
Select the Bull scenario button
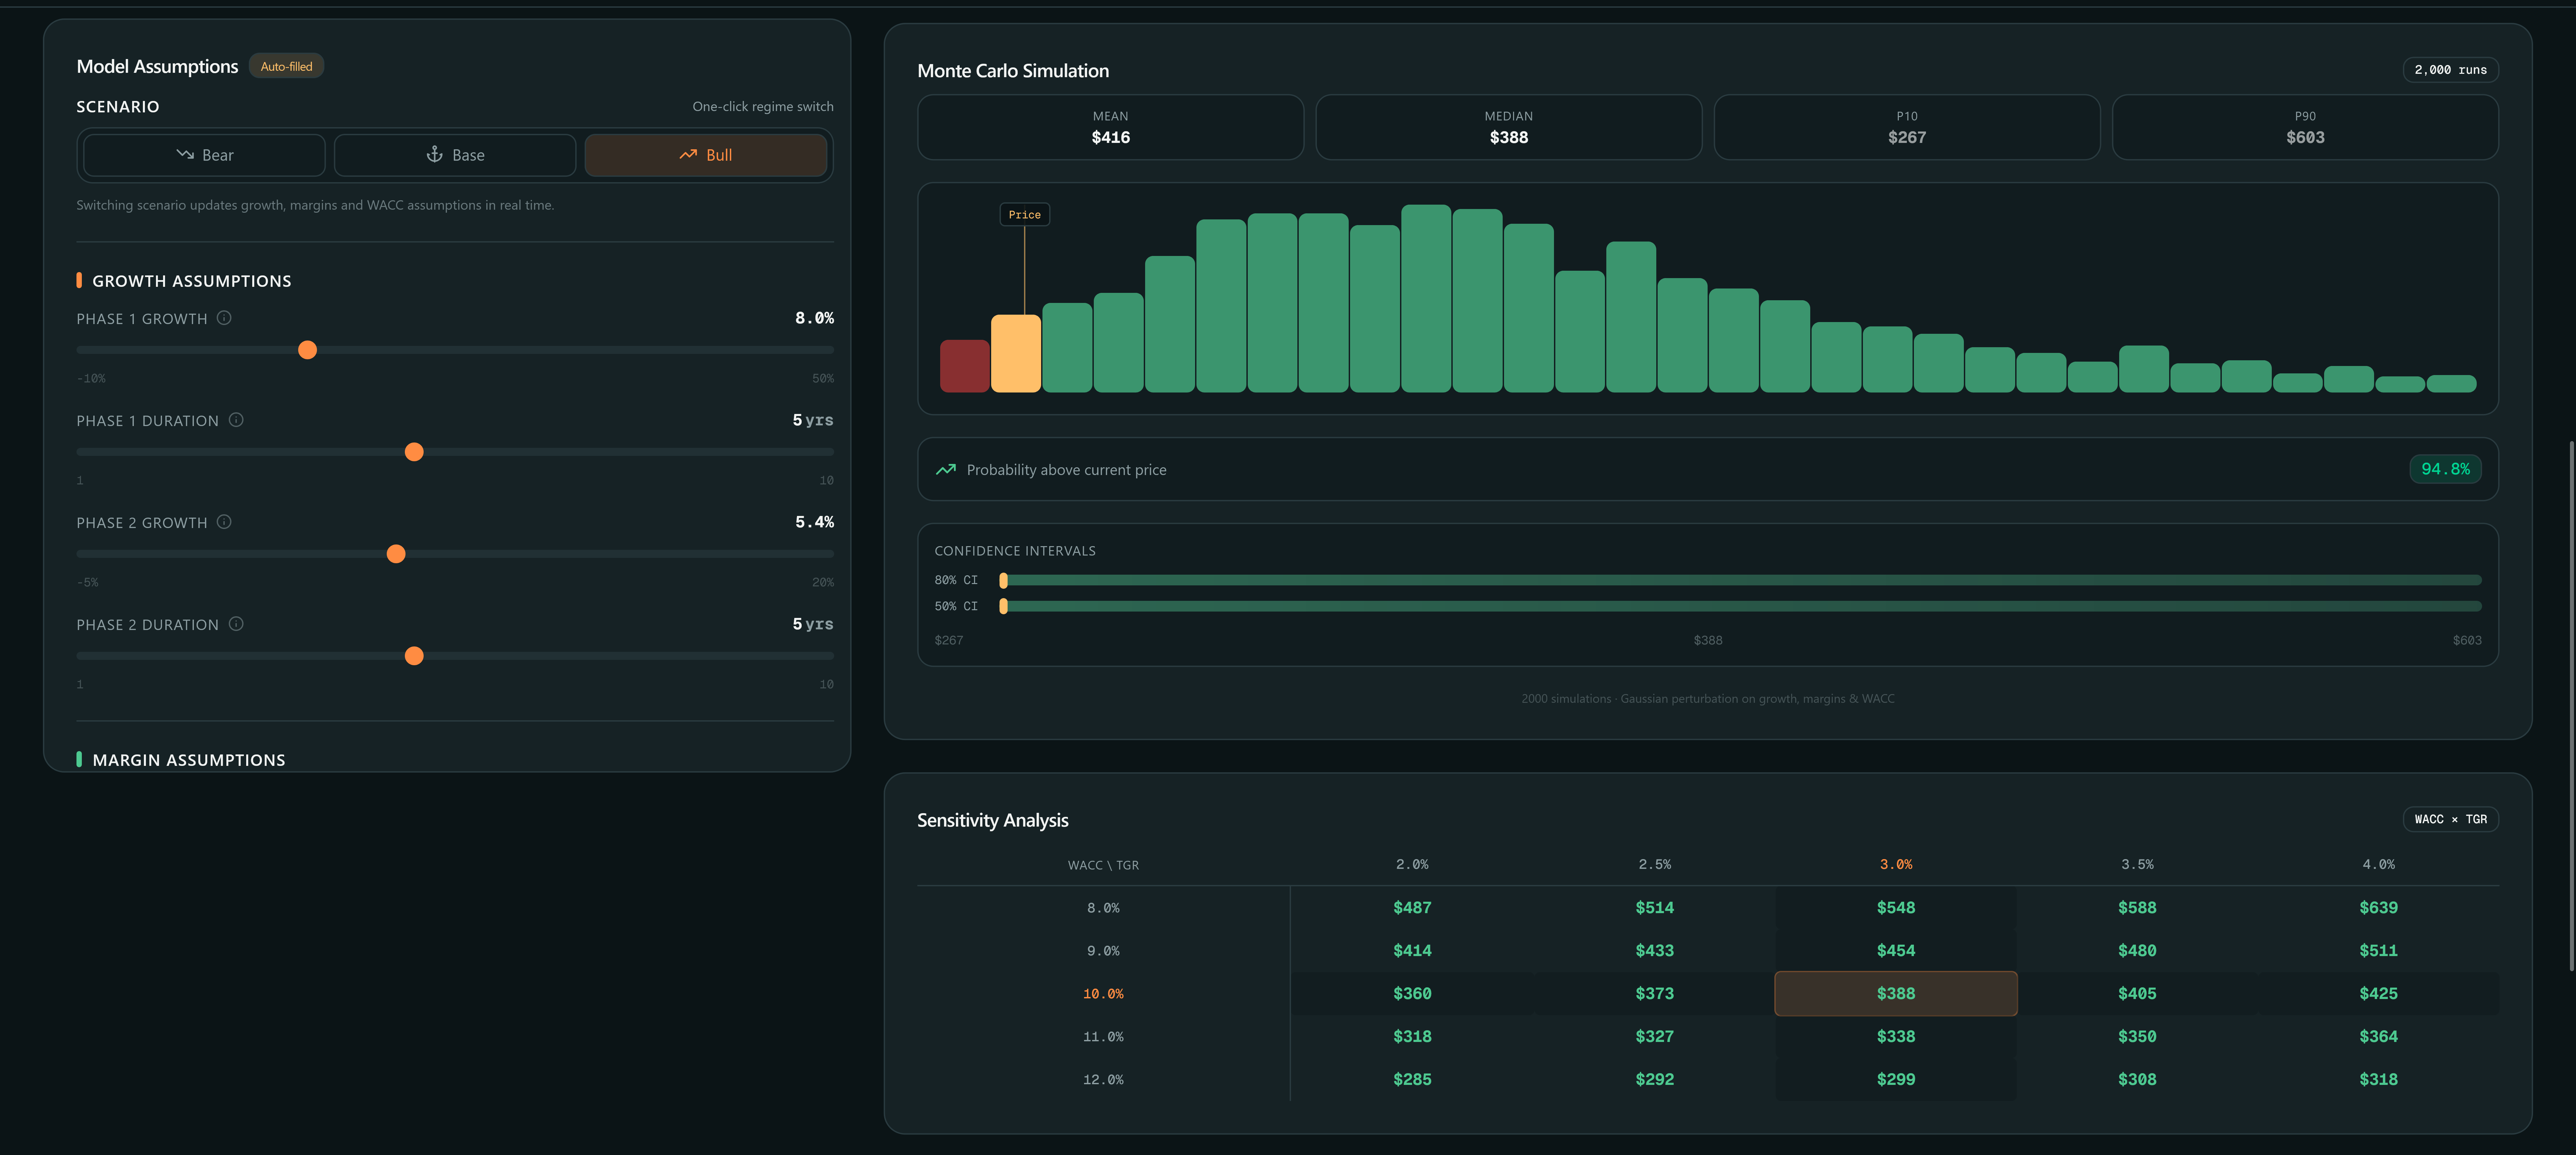[x=706, y=155]
